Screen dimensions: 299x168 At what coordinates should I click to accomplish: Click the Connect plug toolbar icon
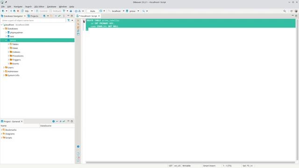11,11
